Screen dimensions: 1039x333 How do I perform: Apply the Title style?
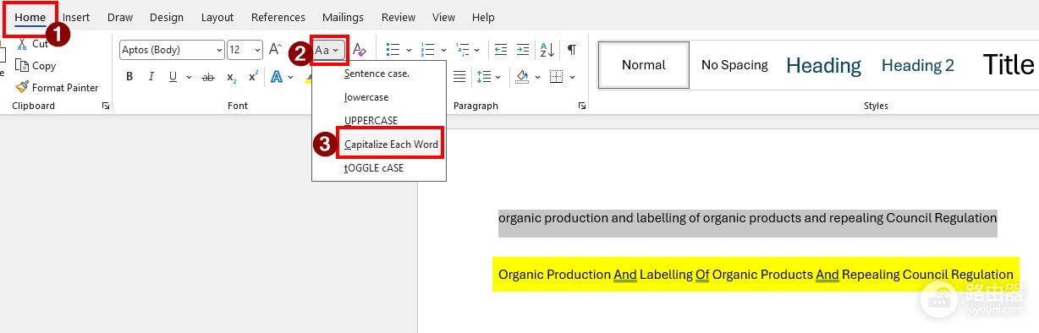[x=1008, y=65]
